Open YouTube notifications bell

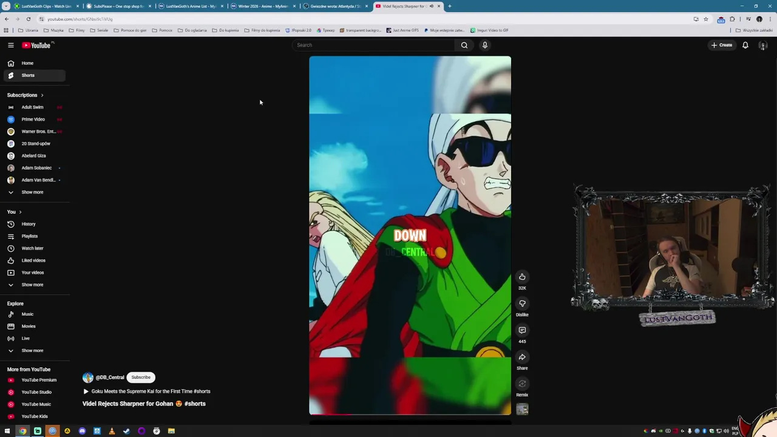point(745,45)
